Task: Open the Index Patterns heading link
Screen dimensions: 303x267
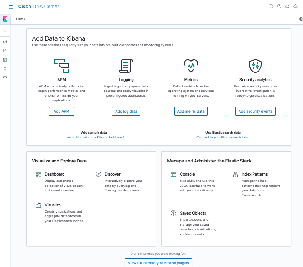Action: (254, 174)
